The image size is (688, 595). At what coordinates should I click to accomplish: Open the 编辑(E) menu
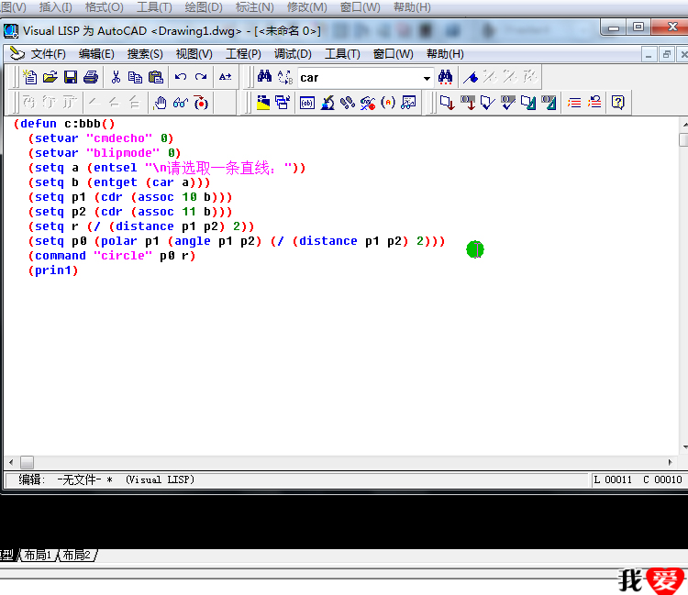click(x=96, y=54)
